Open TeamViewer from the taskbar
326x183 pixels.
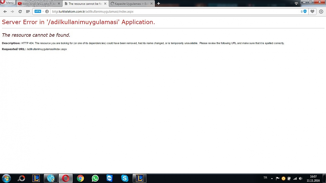tap(110, 178)
